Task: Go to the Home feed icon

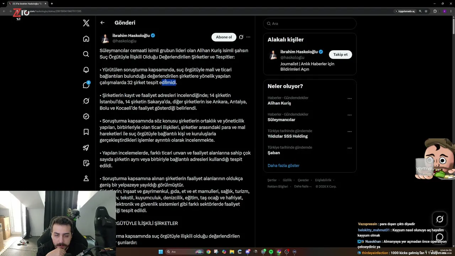Action: pyautogui.click(x=86, y=39)
